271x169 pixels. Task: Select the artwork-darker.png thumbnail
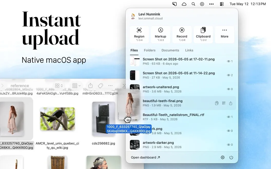tap(135, 145)
